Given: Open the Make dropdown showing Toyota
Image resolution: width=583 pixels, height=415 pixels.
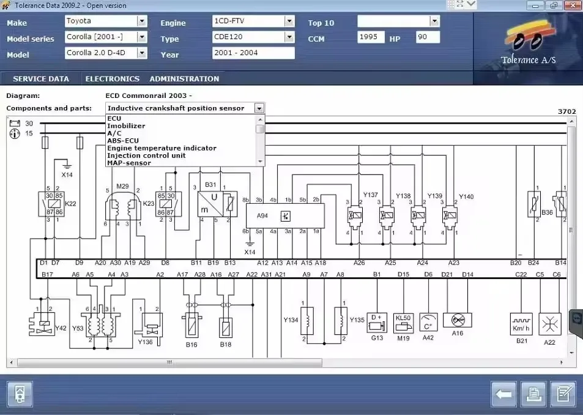Looking at the screenshot, I should tap(141, 21).
